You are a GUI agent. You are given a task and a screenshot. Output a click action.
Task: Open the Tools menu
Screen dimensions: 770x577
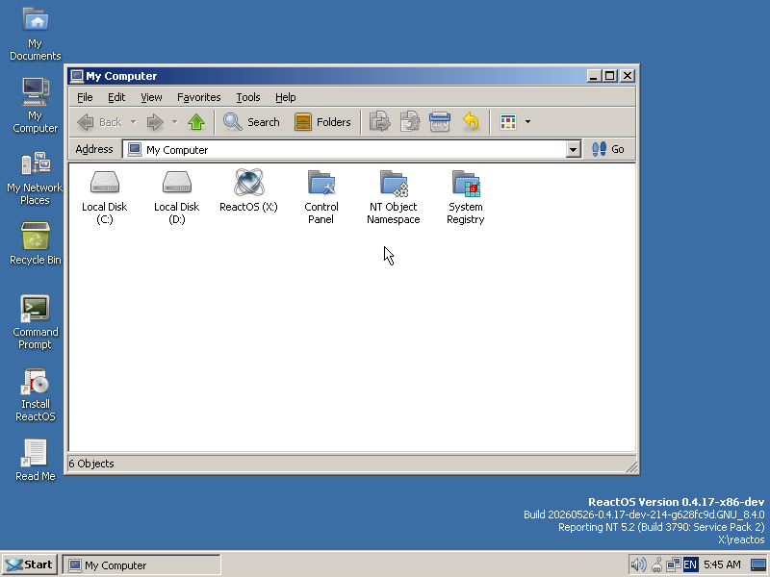click(x=248, y=97)
